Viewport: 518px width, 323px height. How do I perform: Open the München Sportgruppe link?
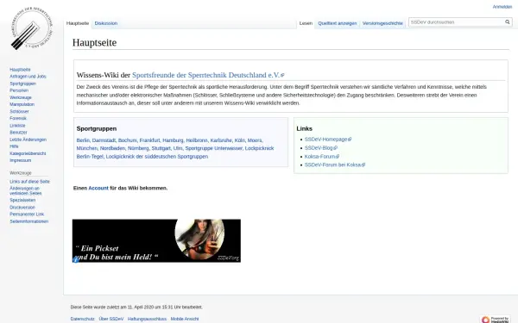click(86, 149)
